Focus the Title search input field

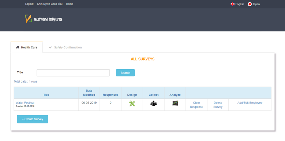coord(73,73)
